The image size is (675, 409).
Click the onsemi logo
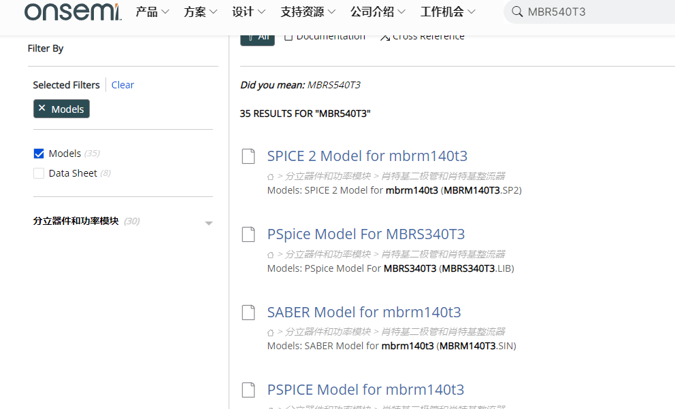(73, 12)
